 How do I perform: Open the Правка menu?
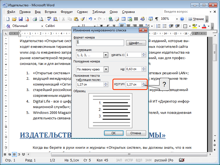[x=25, y=12]
